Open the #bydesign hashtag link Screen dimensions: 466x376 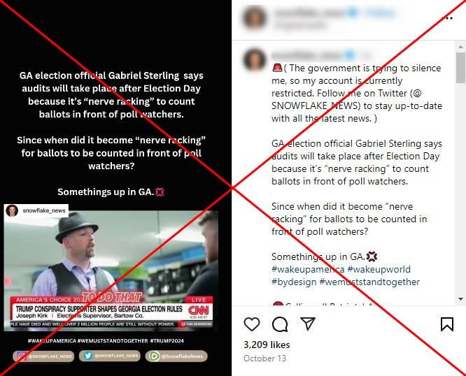point(294,282)
